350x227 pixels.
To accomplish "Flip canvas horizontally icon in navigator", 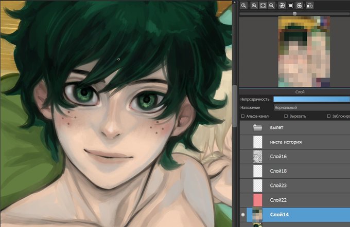I will (x=310, y=6).
